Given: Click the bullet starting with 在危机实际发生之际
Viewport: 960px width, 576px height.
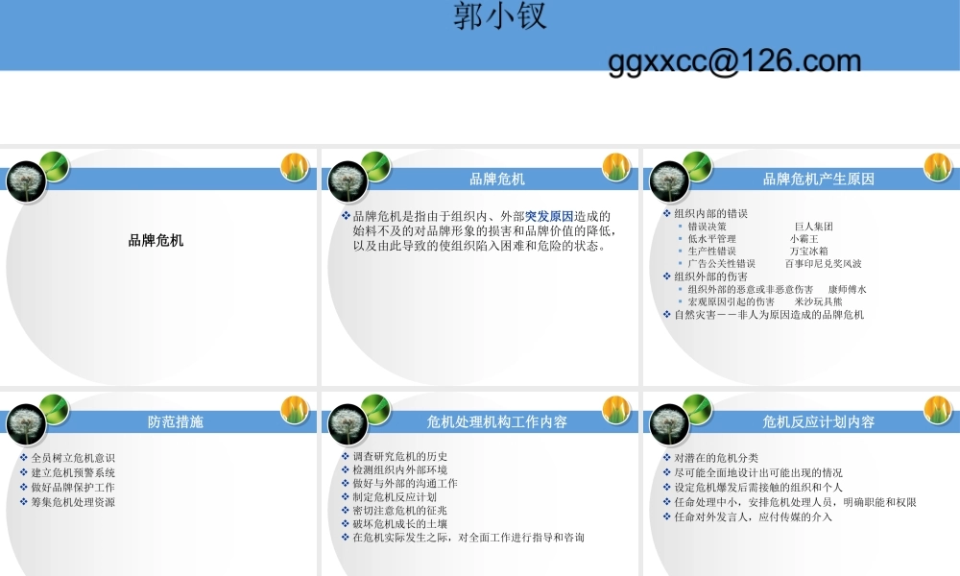Looking at the screenshot, I should pos(468,538).
